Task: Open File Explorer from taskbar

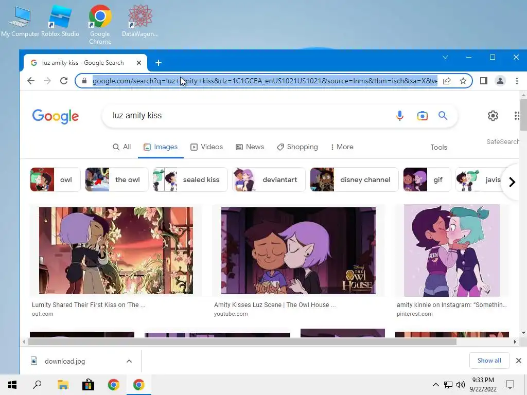Action: tap(63, 385)
